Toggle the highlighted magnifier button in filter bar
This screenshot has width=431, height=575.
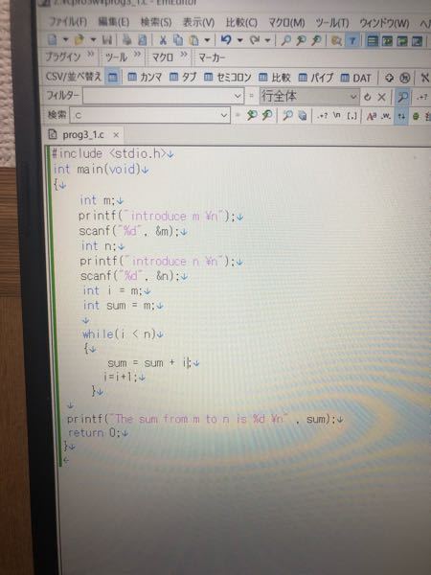pyautogui.click(x=402, y=97)
